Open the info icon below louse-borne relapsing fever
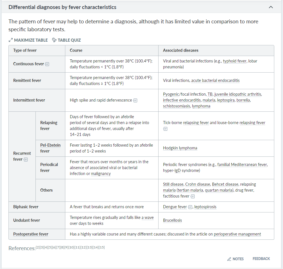This screenshot has height=269, width=283. coord(165,129)
